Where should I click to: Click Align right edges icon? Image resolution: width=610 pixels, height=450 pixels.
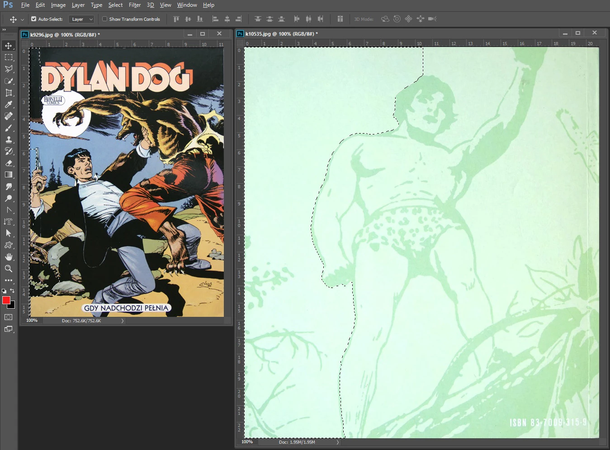(x=239, y=19)
